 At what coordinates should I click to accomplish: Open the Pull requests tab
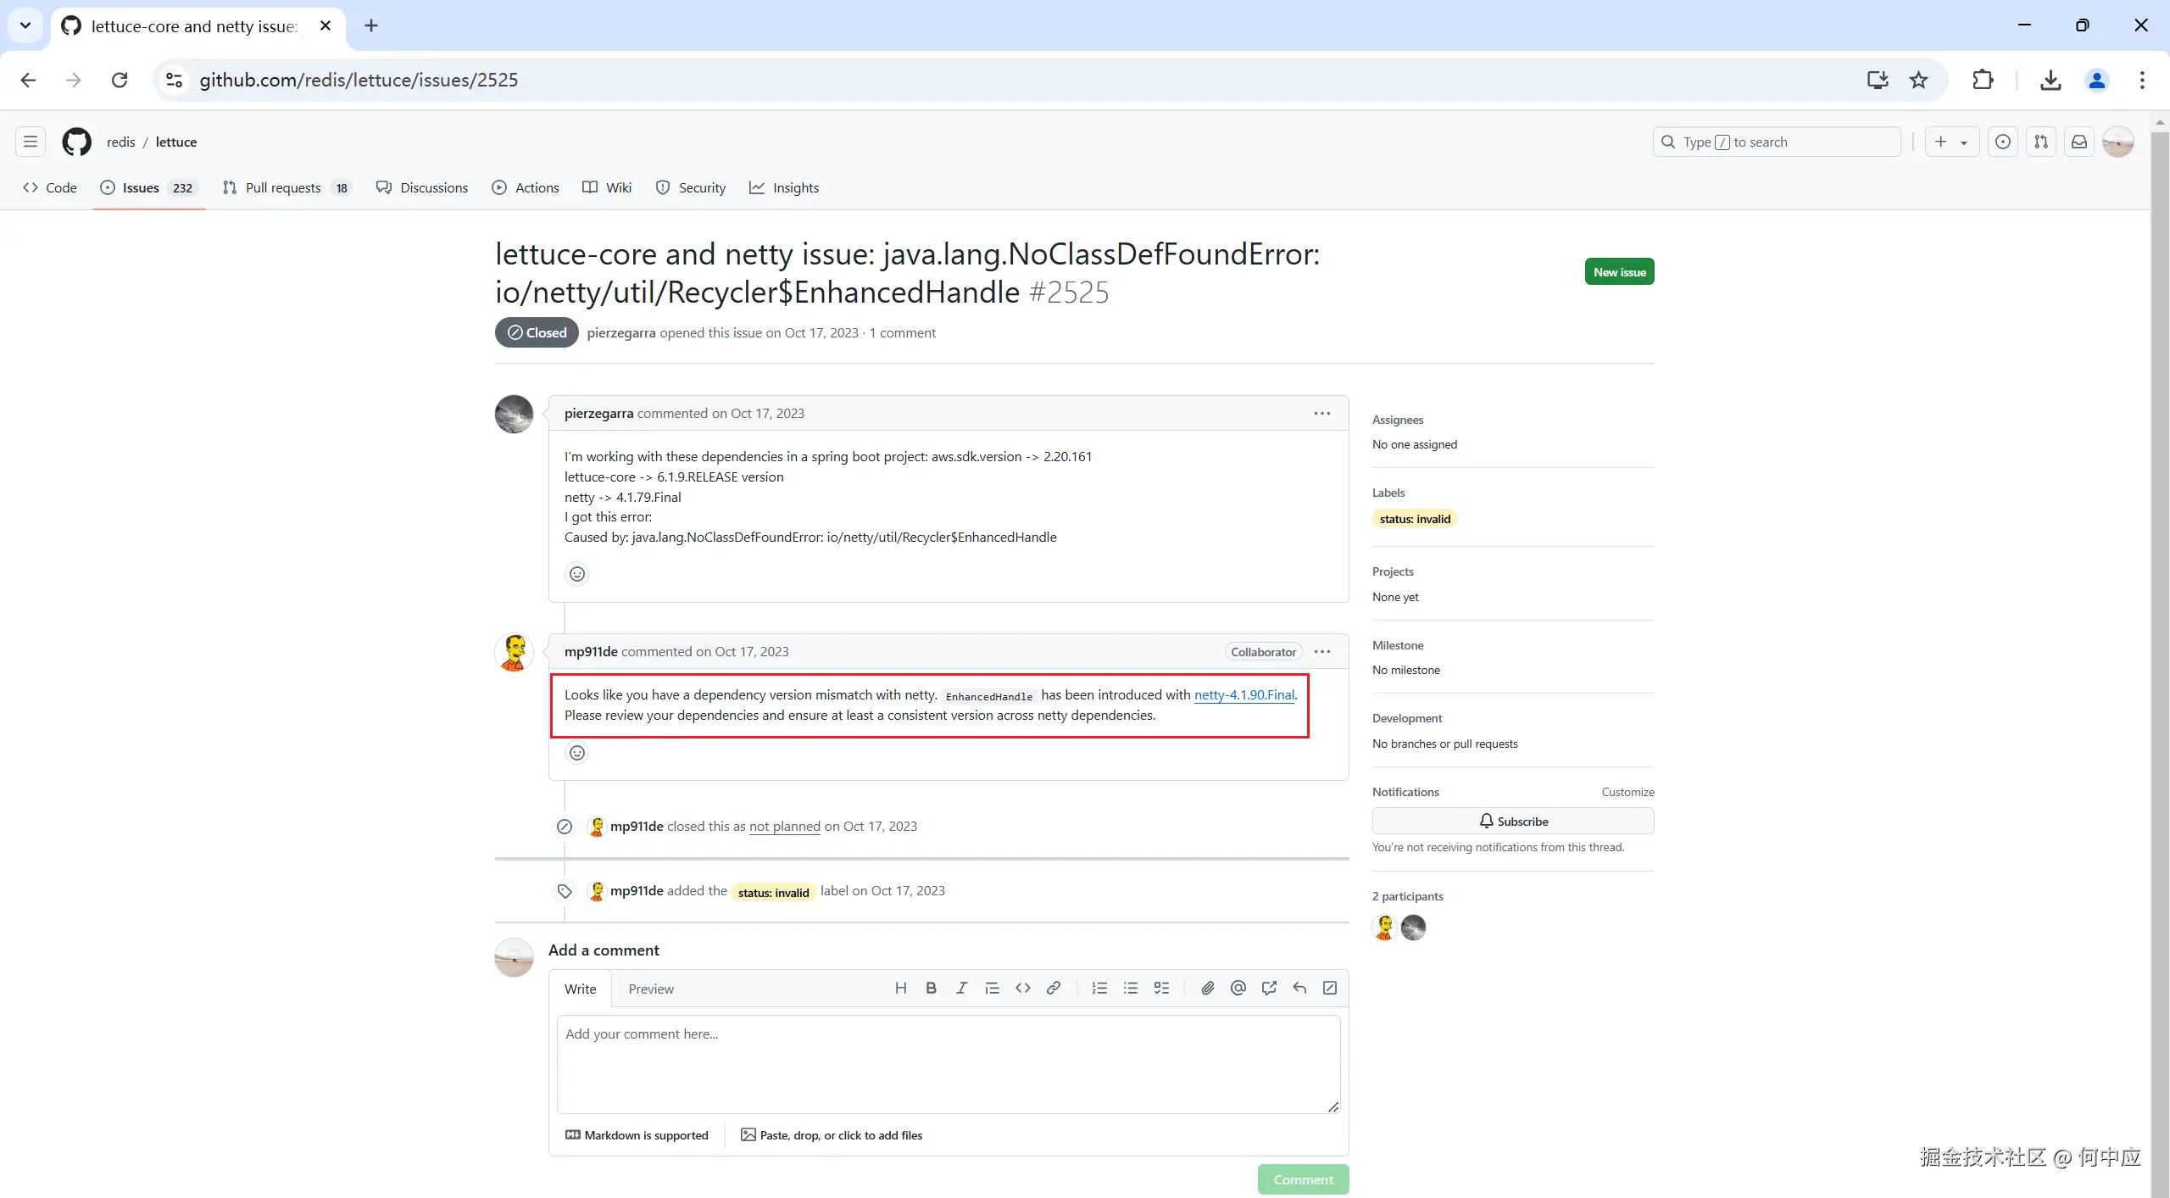coord(287,187)
